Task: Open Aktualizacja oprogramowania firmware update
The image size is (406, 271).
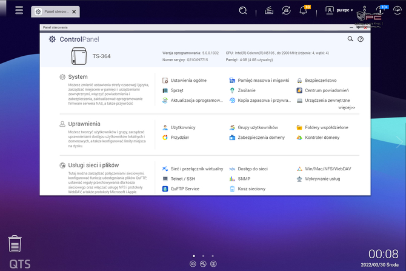Action: pos(192,100)
